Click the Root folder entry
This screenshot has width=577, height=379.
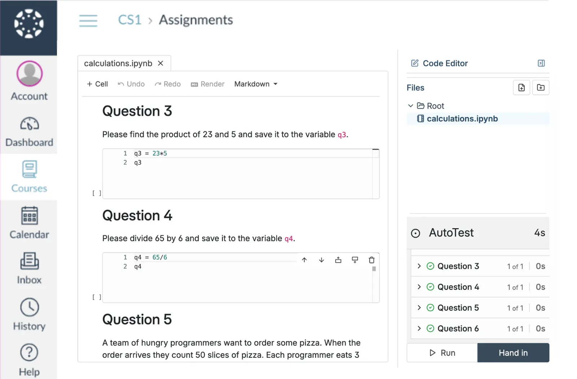tap(431, 106)
